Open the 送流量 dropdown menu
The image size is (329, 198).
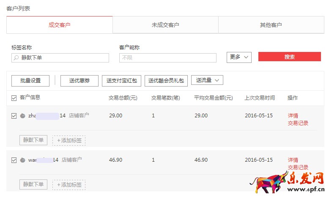(x=207, y=80)
